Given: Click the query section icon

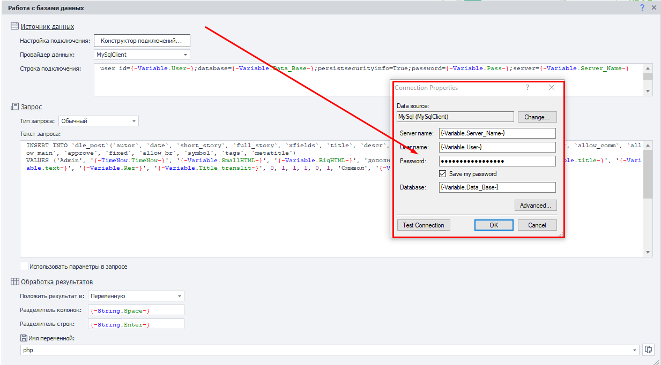Looking at the screenshot, I should click(14, 107).
